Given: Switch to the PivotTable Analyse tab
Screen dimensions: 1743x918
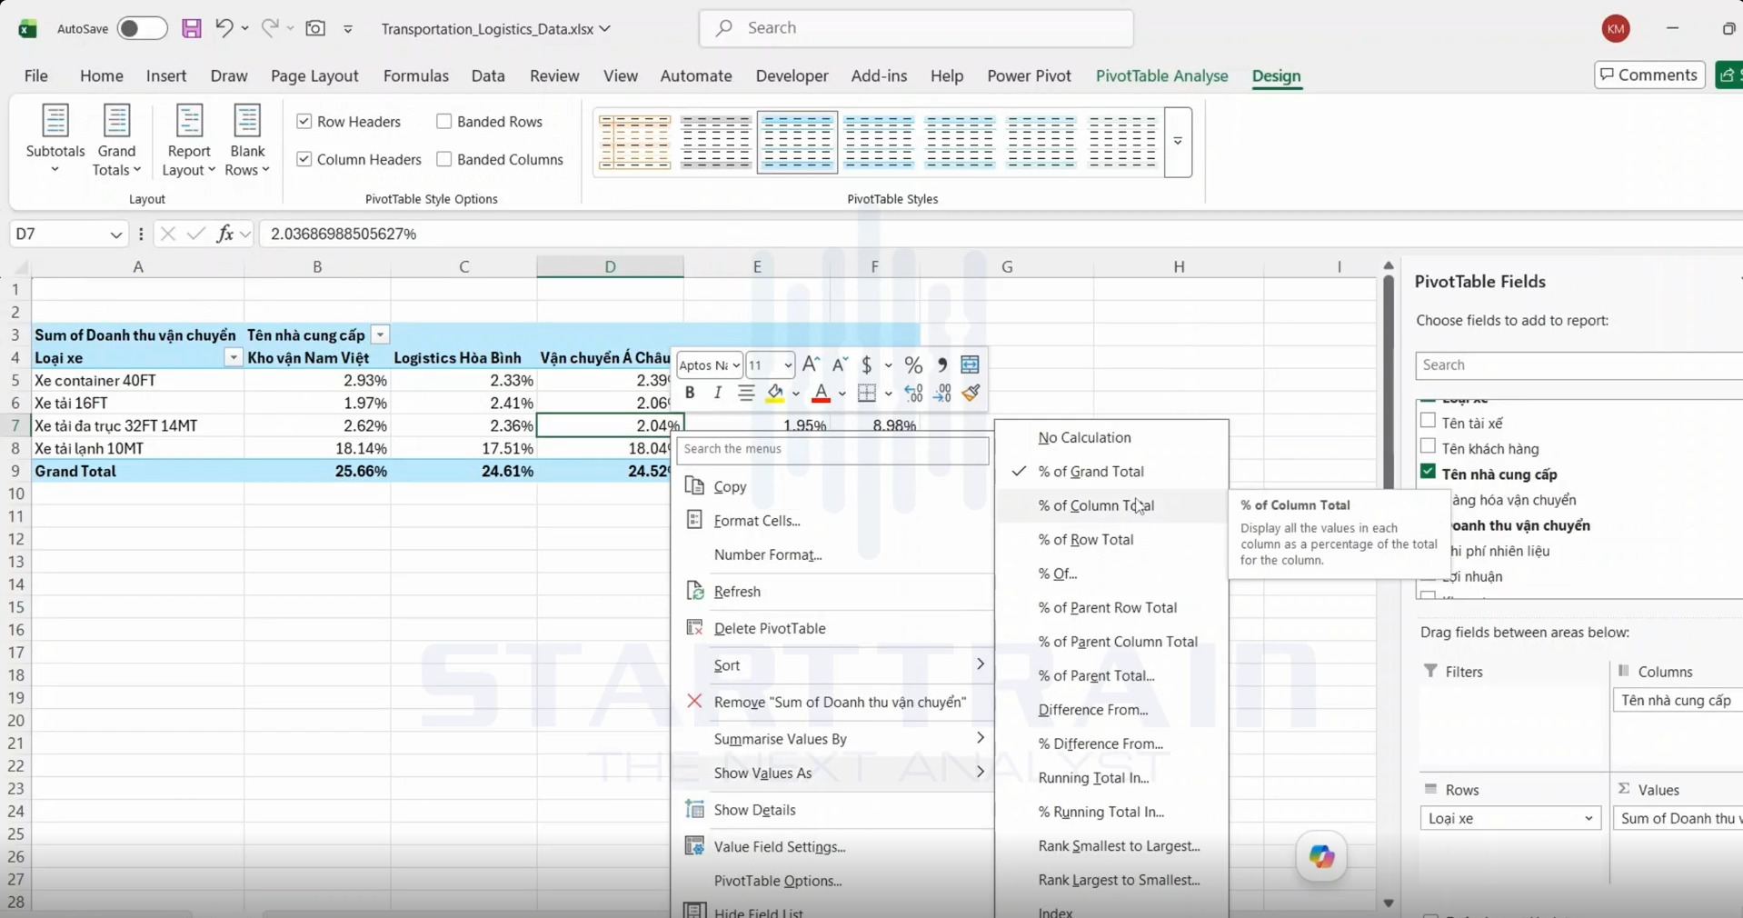Looking at the screenshot, I should pos(1161,76).
